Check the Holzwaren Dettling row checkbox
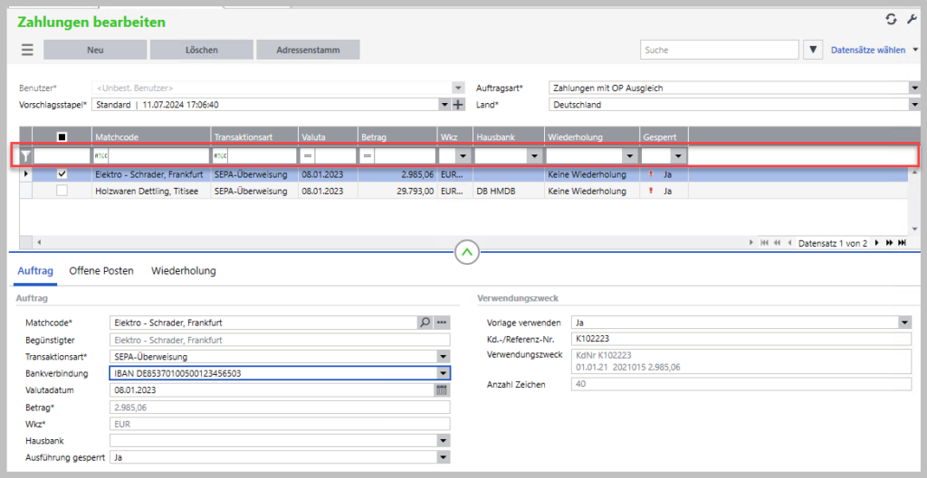This screenshot has height=478, width=927. point(62,191)
